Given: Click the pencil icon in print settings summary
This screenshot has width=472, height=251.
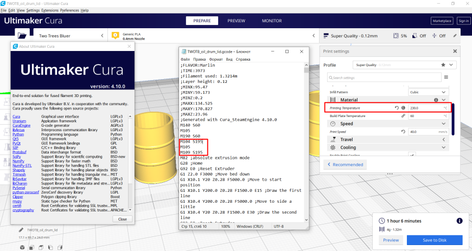Looking at the screenshot, I should click(x=455, y=36).
